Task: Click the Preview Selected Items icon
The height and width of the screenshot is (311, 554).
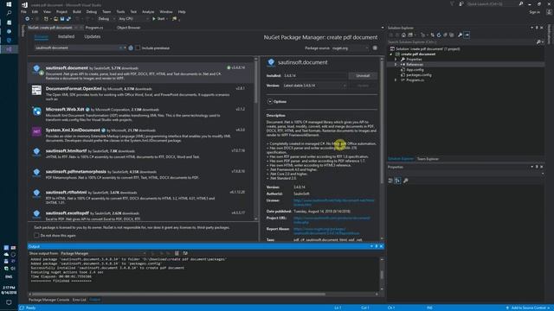Action: pyautogui.click(x=467, y=35)
